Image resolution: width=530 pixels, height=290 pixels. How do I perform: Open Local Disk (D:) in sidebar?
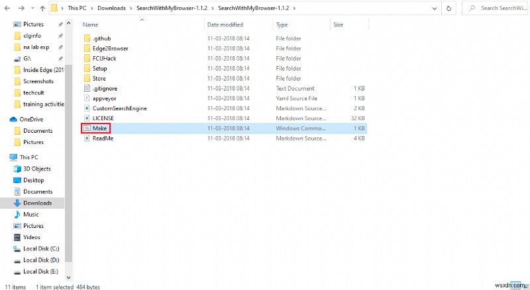click(x=41, y=260)
